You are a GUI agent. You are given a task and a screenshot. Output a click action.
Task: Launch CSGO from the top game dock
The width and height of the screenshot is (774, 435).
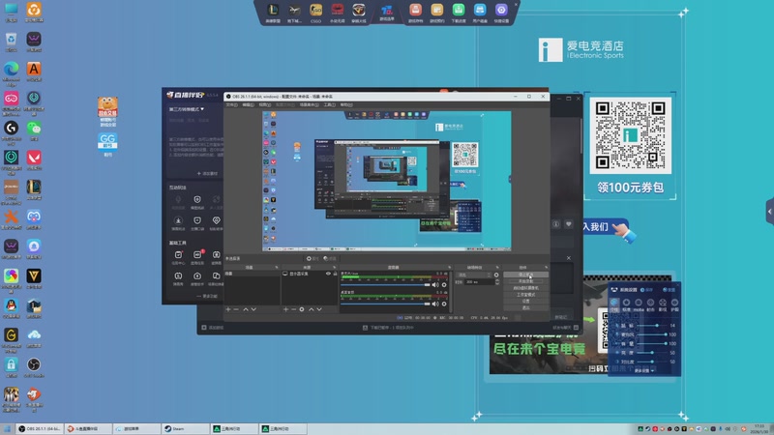[316, 10]
